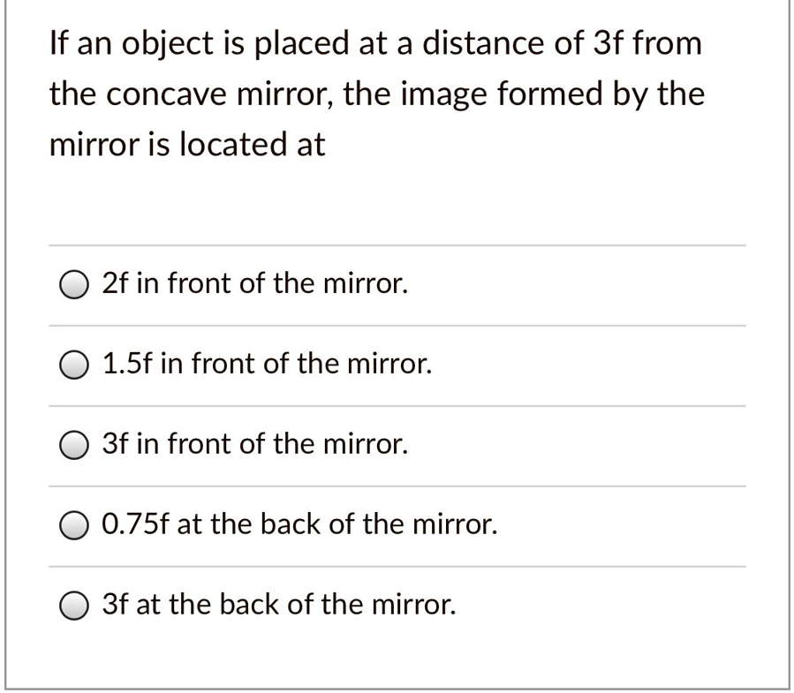Click the radio circle of the fourth option
Image resolution: width=794 pixels, height=693 pixels.
coord(73,525)
